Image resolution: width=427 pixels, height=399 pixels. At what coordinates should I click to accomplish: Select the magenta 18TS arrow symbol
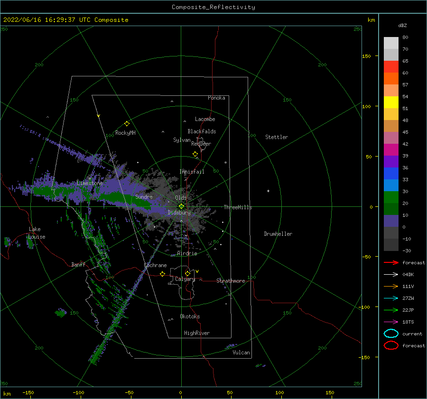pos(391,322)
